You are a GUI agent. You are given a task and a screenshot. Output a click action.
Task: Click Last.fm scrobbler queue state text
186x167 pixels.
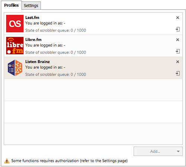[55, 30]
